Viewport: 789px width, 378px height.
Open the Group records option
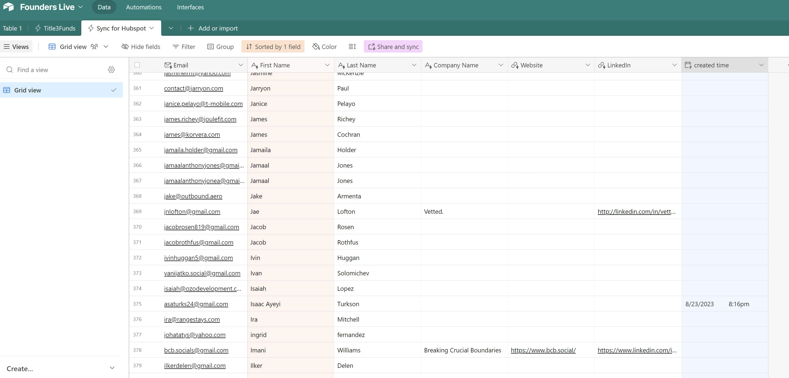click(220, 46)
